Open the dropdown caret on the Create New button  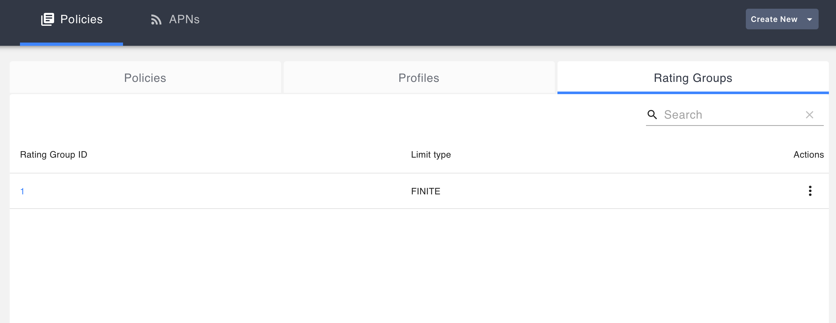tap(809, 19)
